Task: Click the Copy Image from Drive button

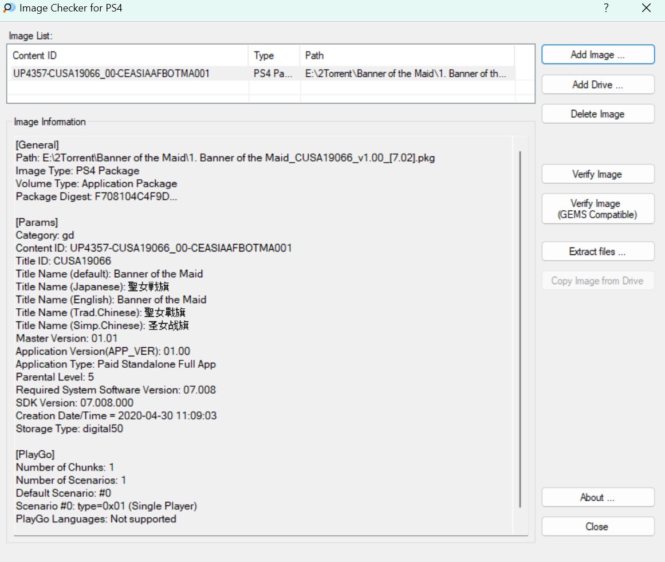Action: 597,281
